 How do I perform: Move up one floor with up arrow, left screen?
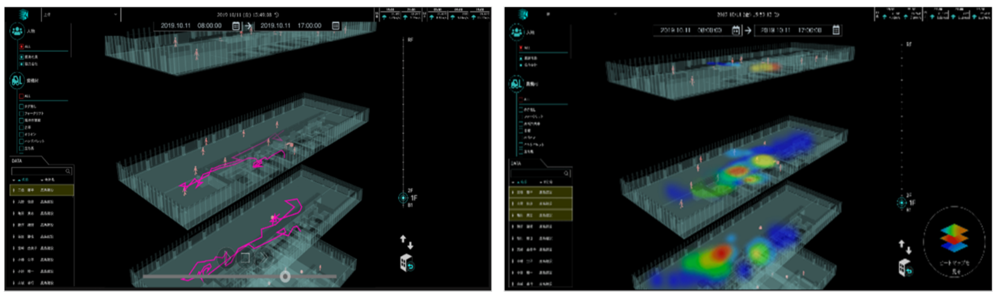click(403, 239)
